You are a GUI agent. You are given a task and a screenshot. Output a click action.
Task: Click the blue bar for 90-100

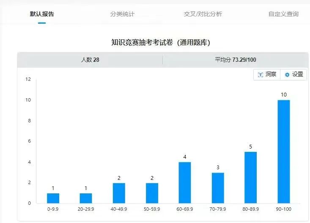pos(283,151)
